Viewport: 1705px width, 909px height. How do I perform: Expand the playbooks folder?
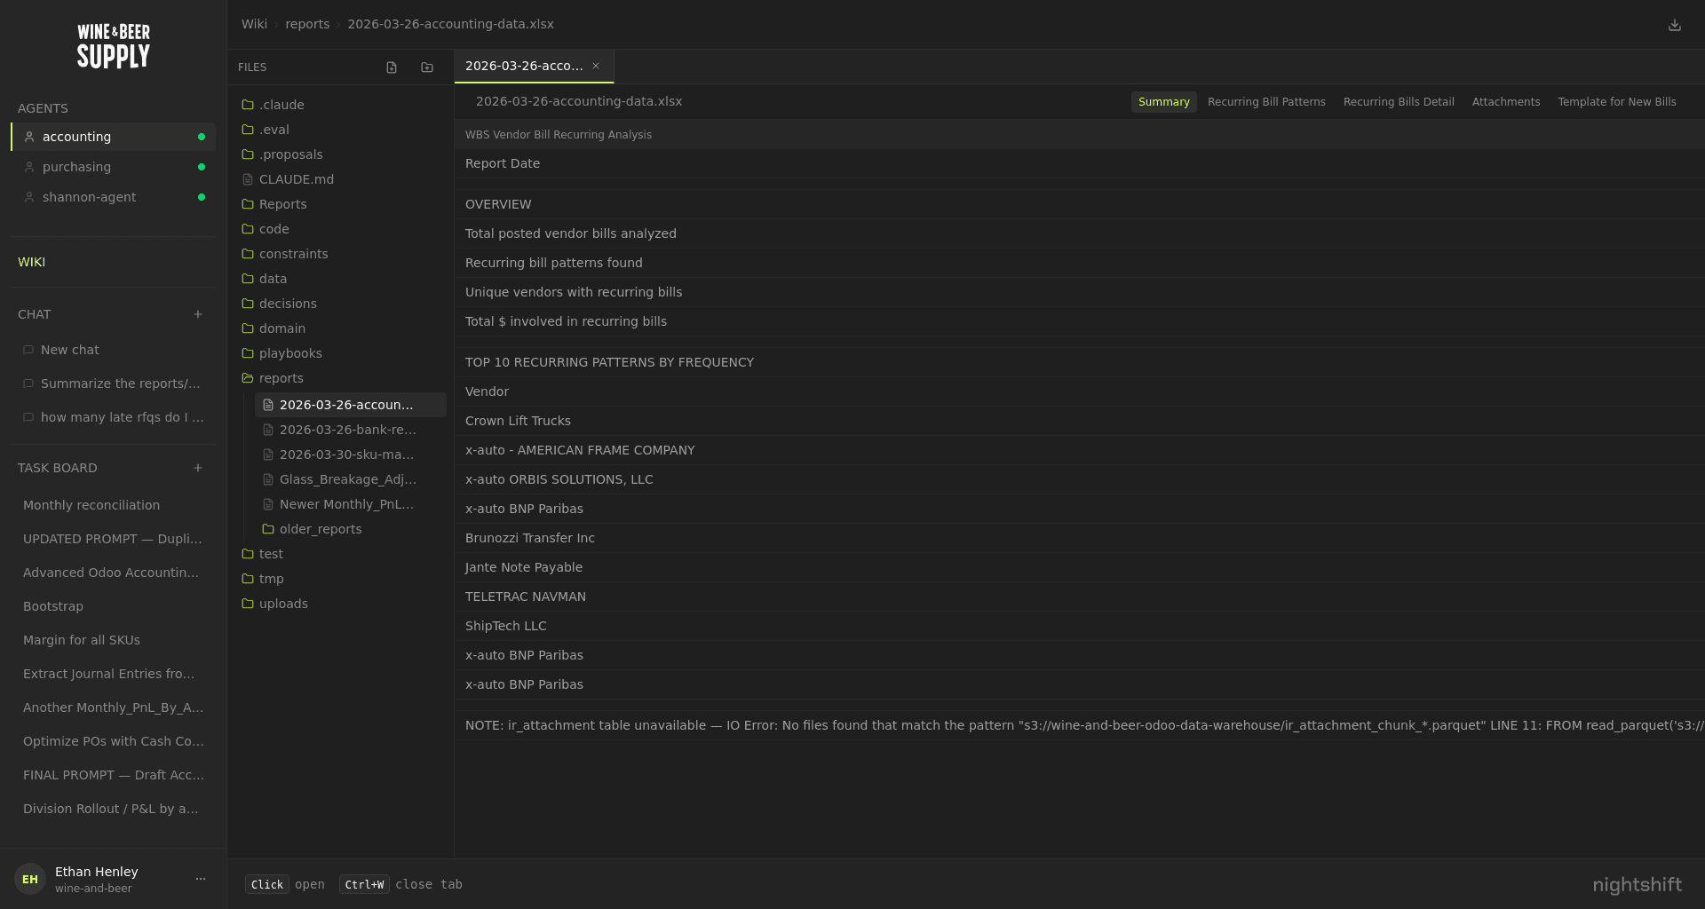coord(291,353)
